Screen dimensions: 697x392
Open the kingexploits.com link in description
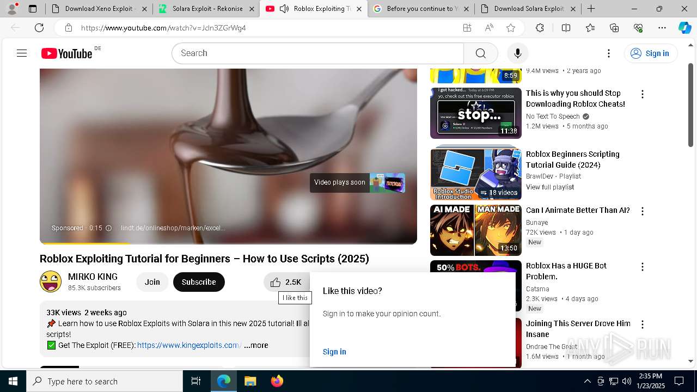click(189, 345)
